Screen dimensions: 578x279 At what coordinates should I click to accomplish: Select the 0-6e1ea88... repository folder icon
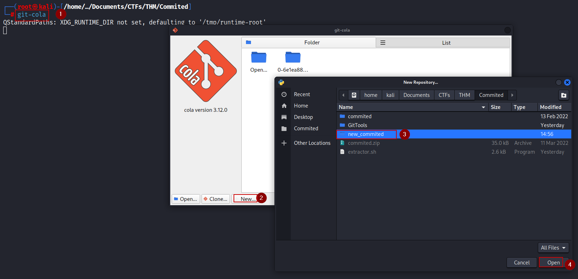pos(293,58)
